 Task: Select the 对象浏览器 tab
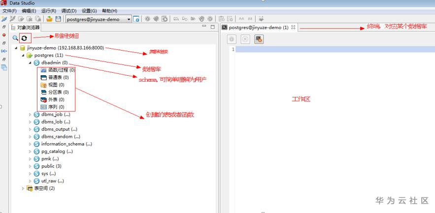click(25, 28)
